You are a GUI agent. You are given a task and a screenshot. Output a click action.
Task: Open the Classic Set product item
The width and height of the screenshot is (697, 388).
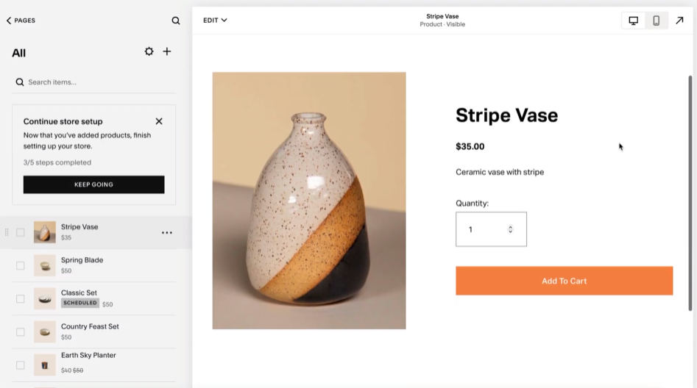(x=79, y=293)
